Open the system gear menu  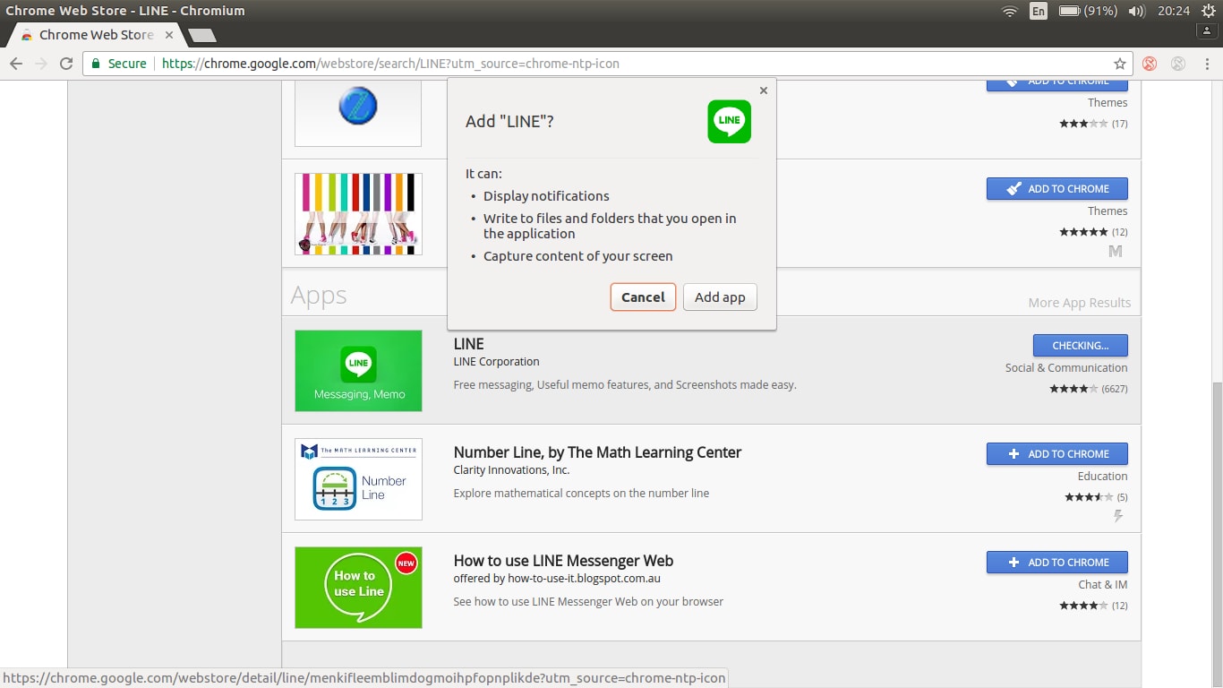1208,11
